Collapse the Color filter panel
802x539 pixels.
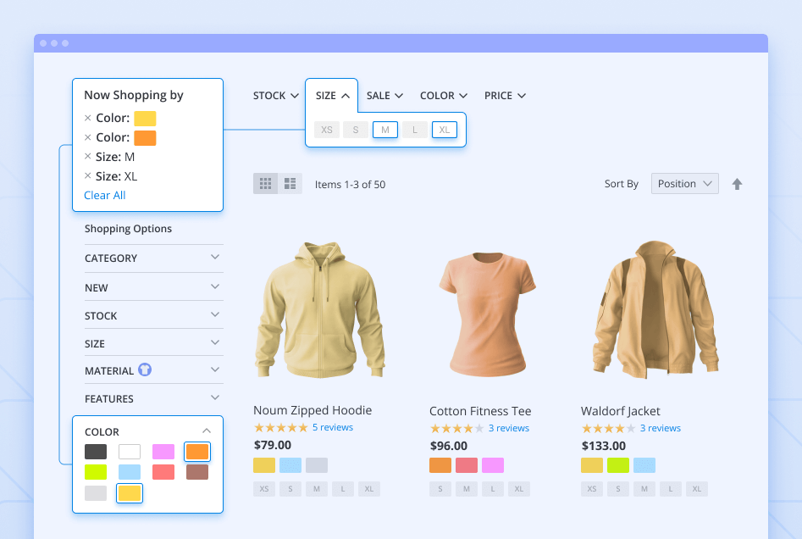(x=206, y=431)
